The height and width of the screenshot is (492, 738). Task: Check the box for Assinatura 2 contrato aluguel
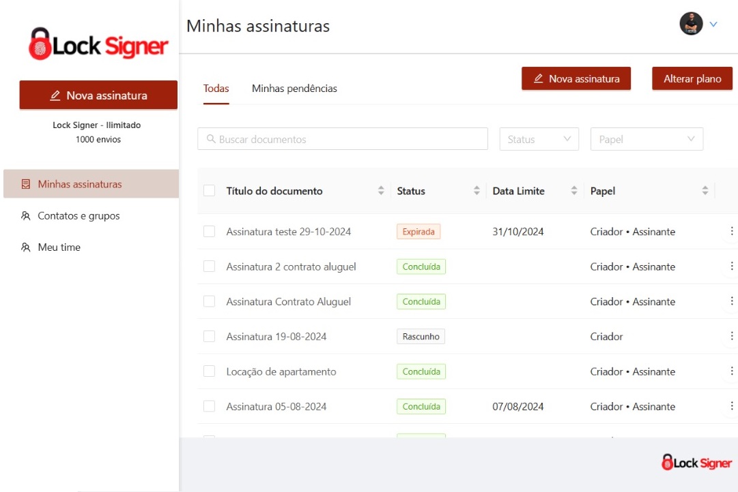pos(210,266)
